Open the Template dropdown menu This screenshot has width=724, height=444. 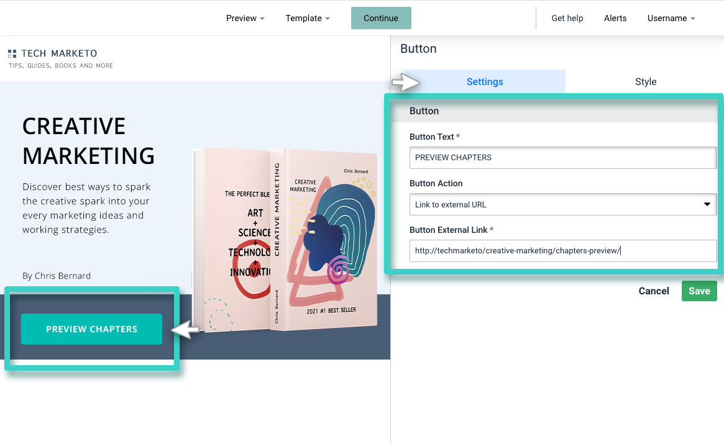click(307, 18)
